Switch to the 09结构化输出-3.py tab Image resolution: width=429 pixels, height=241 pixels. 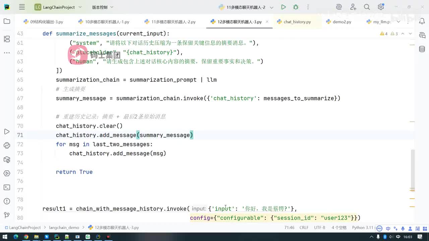(x=43, y=22)
